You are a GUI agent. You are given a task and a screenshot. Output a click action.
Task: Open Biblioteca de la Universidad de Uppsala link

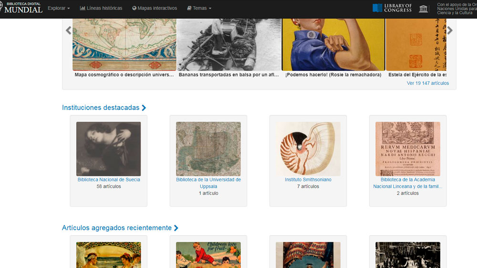click(x=208, y=183)
